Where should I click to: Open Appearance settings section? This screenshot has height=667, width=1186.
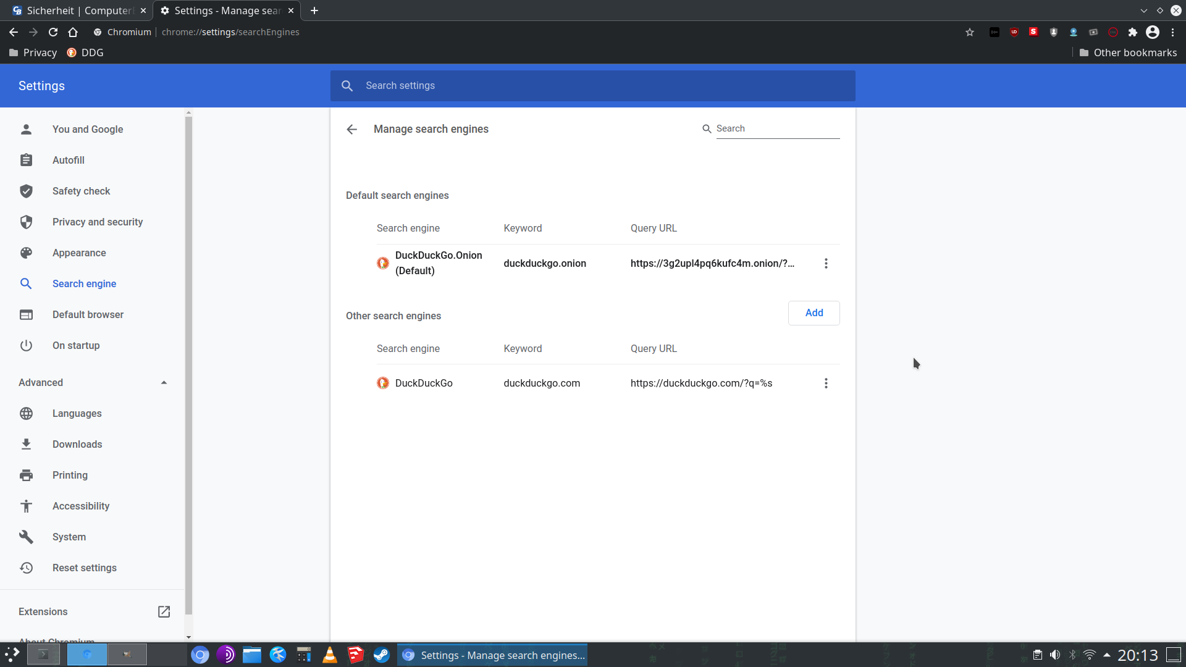coord(79,253)
